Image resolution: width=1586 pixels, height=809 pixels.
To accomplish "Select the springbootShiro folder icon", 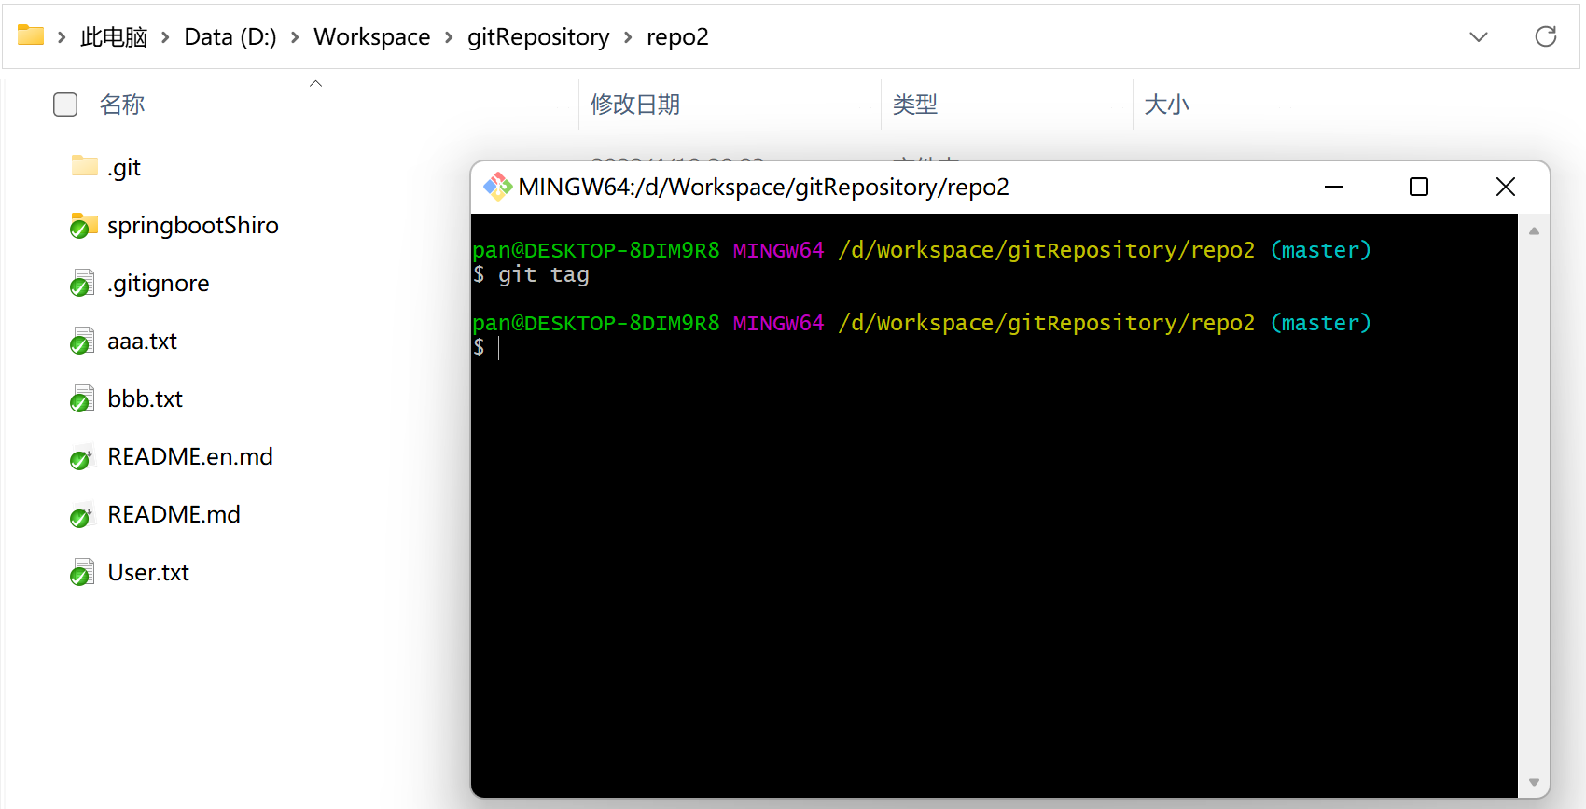I will tap(84, 225).
